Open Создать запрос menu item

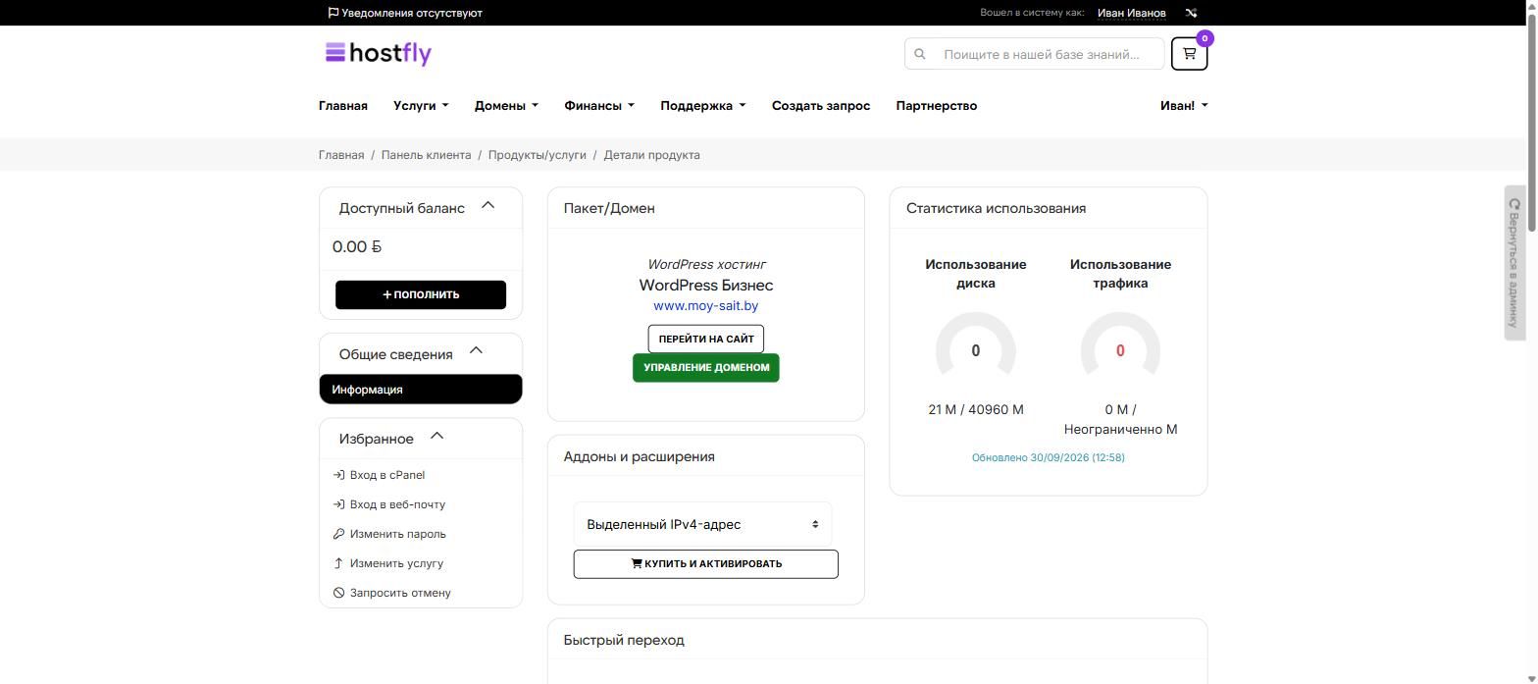click(821, 106)
